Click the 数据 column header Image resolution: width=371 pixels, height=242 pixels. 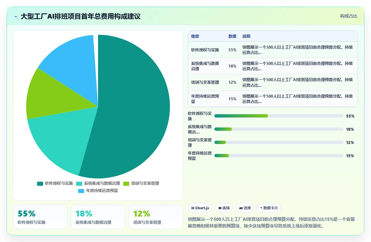[232, 36]
